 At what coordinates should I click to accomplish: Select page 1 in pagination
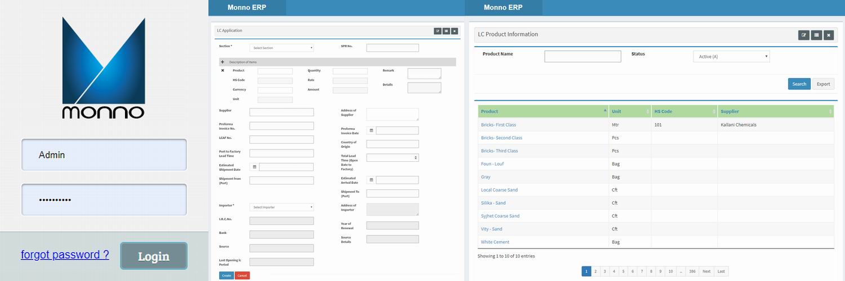click(x=586, y=271)
